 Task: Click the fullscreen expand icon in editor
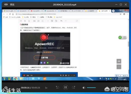[77, 21]
